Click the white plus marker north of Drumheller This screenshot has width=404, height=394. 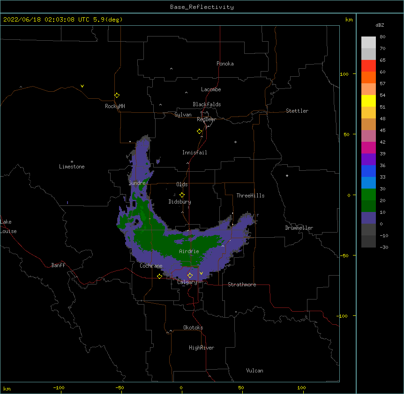(x=287, y=175)
